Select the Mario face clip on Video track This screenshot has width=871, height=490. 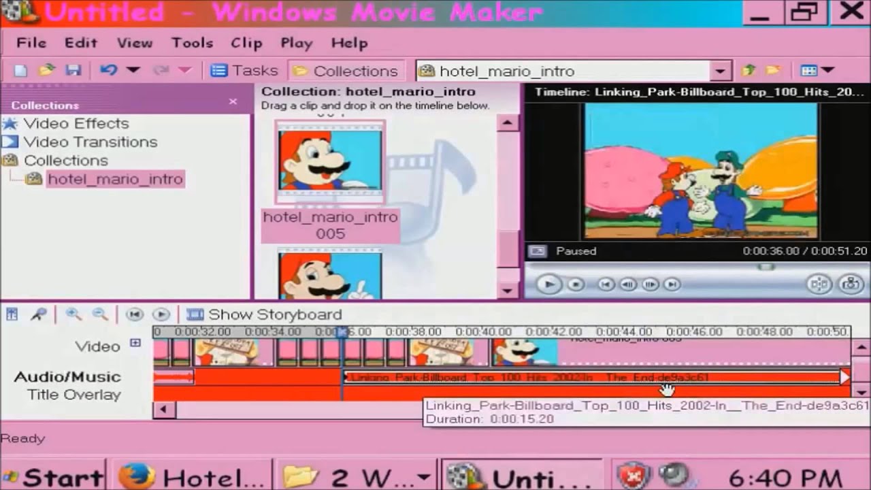(x=524, y=352)
